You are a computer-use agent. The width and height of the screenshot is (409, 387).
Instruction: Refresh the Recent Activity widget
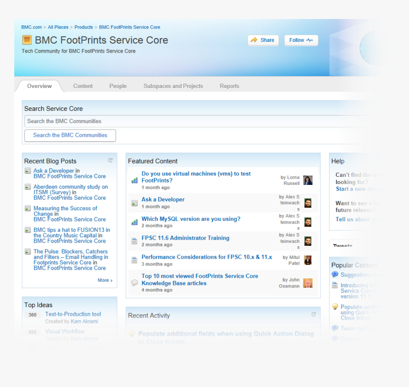(314, 315)
